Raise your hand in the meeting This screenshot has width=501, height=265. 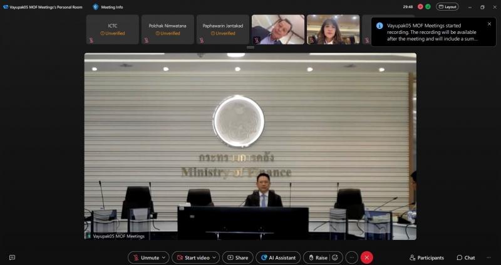[x=318, y=257]
